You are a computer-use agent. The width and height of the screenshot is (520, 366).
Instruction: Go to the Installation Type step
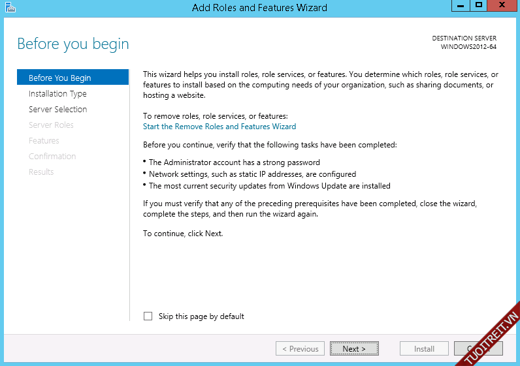coord(57,94)
